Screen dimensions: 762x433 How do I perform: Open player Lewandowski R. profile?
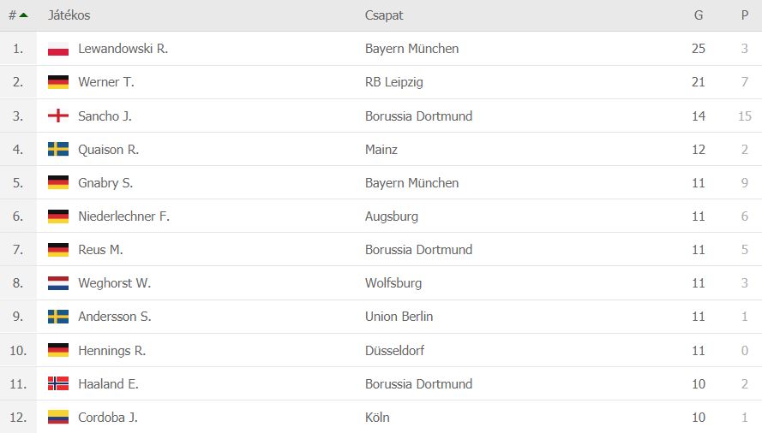123,49
